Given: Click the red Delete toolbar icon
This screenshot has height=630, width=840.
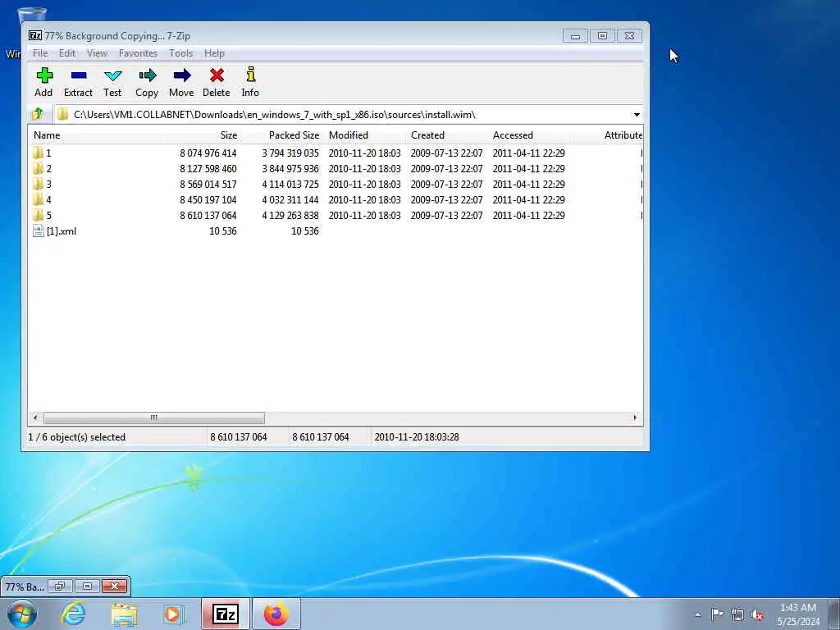Looking at the screenshot, I should coord(217,75).
